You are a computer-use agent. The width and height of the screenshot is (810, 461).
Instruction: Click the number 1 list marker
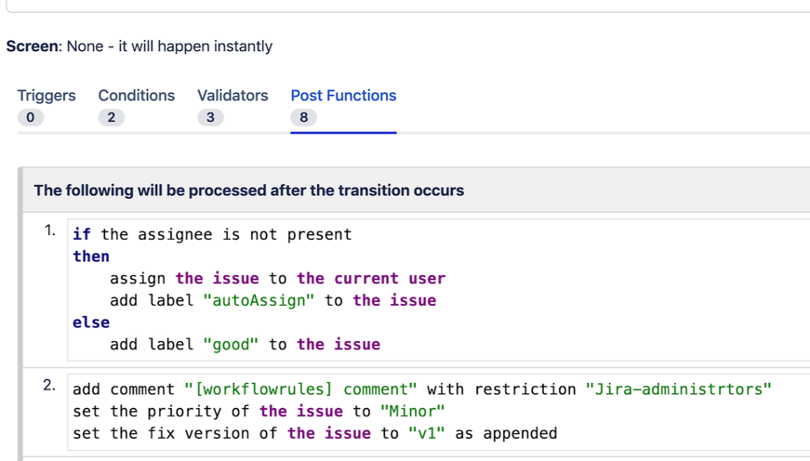49,230
